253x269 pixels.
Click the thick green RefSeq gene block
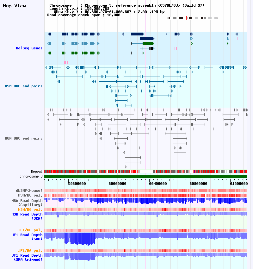tap(148, 44)
